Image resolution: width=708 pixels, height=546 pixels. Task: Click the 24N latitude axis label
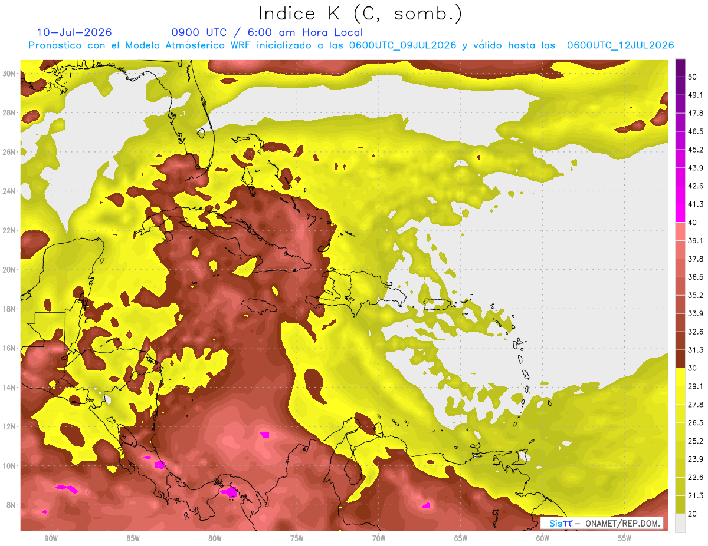point(9,191)
